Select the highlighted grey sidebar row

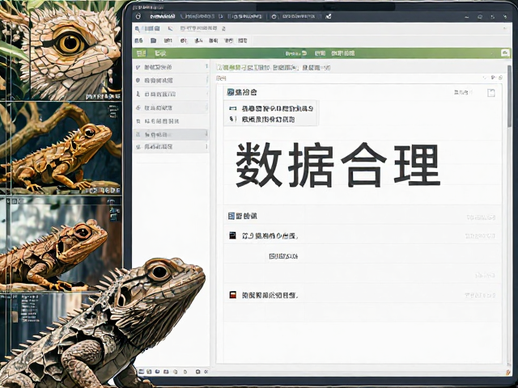point(171,135)
